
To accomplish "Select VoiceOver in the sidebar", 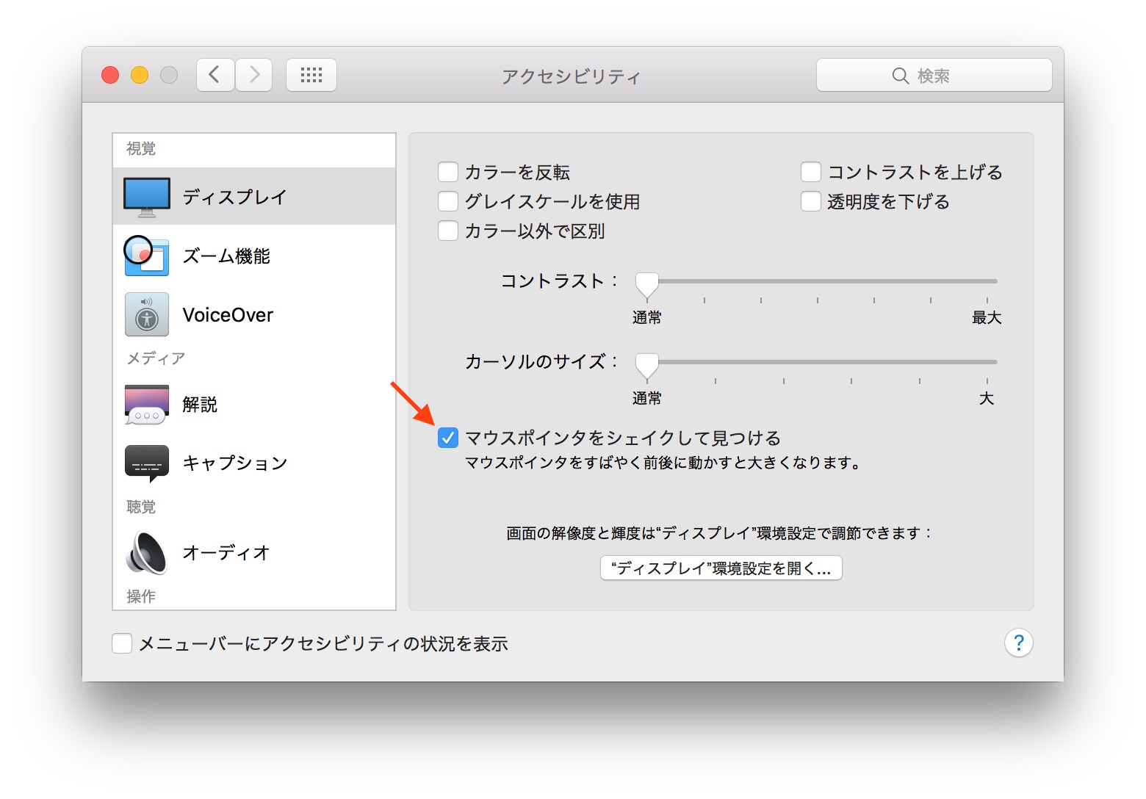I will [x=146, y=314].
